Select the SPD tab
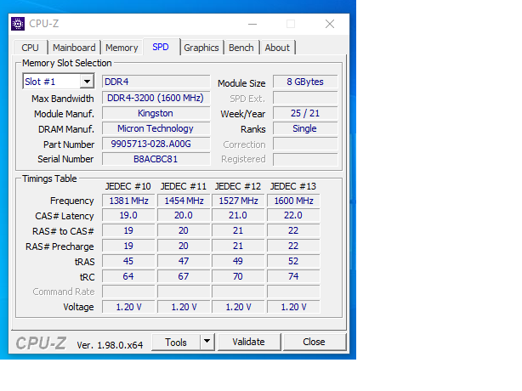522x391 pixels. coord(161,47)
